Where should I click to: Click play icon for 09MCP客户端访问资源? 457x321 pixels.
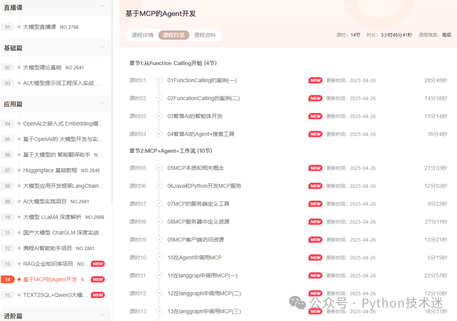pyautogui.click(x=159, y=239)
